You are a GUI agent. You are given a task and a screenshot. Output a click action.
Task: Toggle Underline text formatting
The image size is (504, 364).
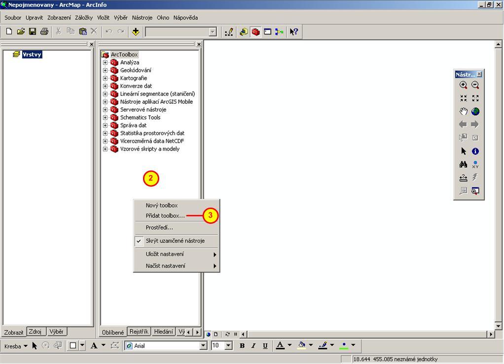[x=265, y=346]
